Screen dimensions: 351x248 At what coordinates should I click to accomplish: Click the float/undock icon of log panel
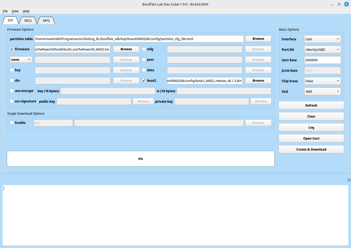click(x=349, y=180)
